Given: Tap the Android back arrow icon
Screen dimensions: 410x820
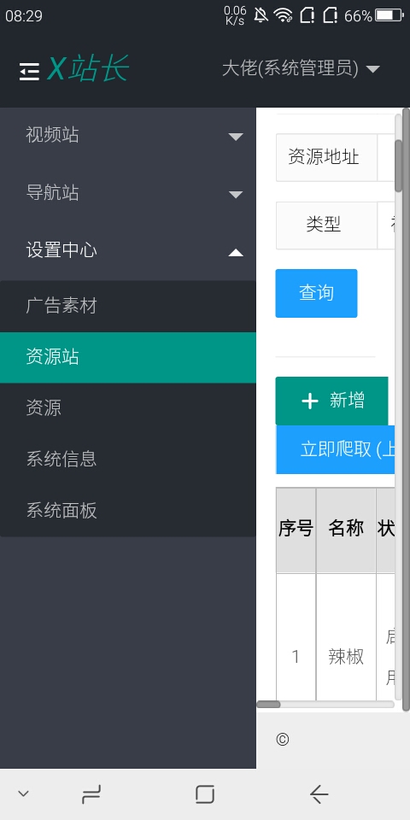Looking at the screenshot, I should pos(319,794).
